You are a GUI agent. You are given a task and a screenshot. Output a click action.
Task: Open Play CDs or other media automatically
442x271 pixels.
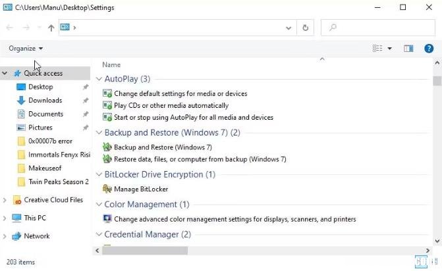tap(171, 105)
